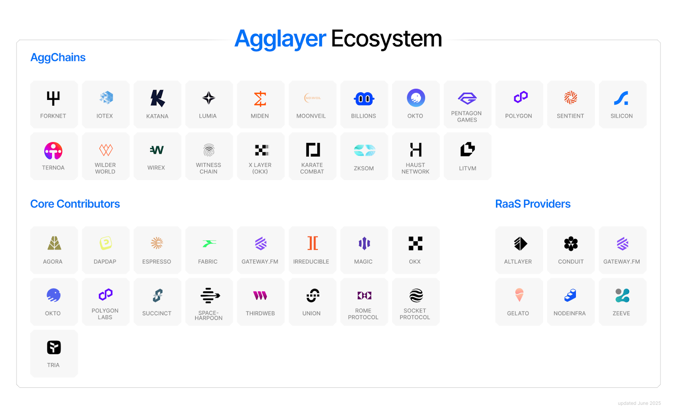Click the Forknet trident logo

pyautogui.click(x=53, y=98)
